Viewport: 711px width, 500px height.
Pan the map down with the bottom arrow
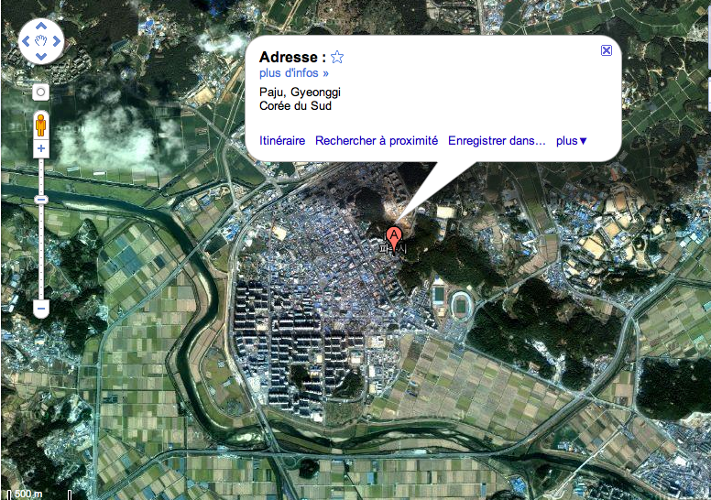coord(41,57)
